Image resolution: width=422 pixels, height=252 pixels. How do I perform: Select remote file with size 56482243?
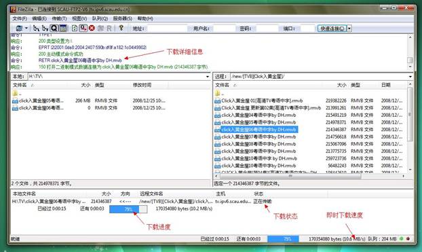point(309,166)
